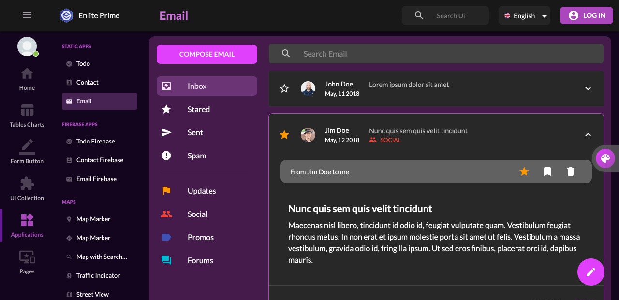Open Form Button section
619x300 pixels.
click(x=27, y=153)
